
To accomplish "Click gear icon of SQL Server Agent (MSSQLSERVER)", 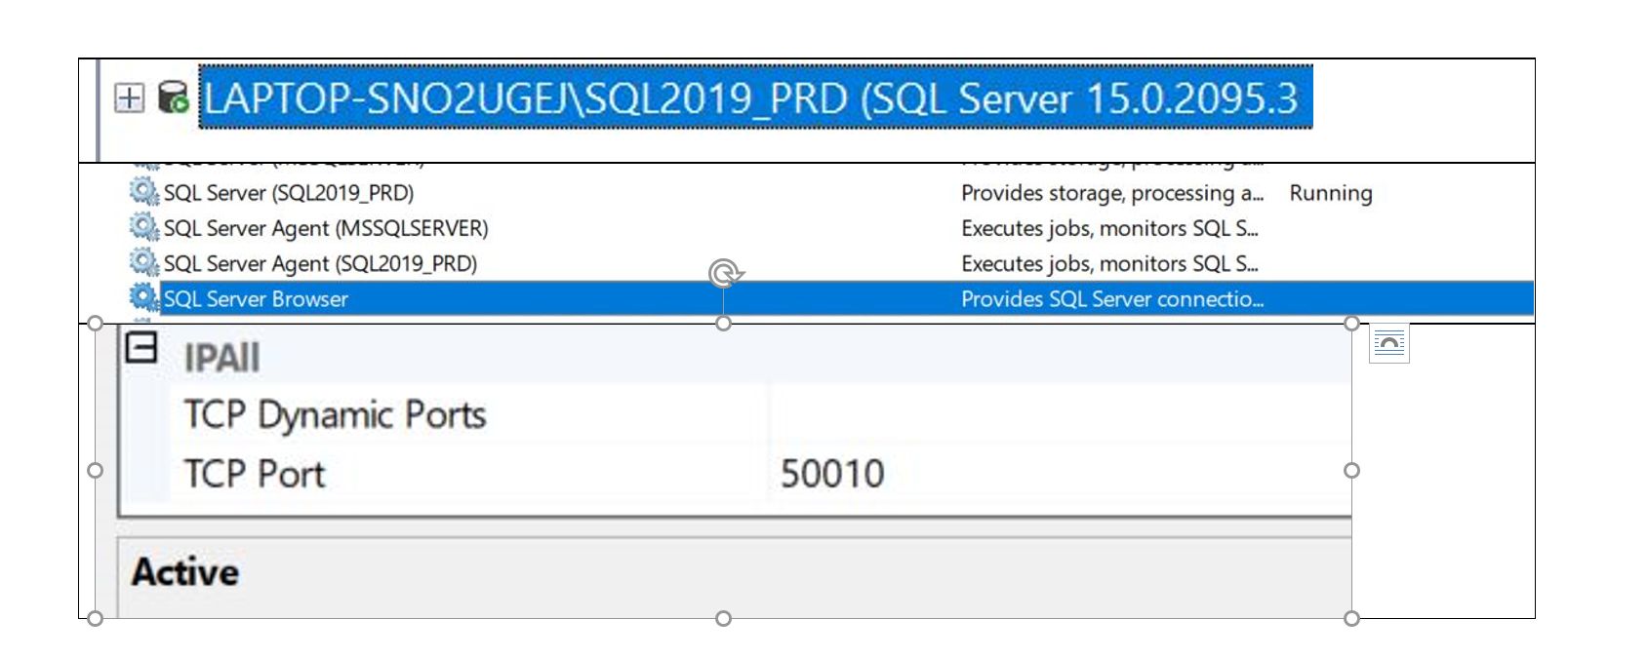I will pyautogui.click(x=144, y=227).
